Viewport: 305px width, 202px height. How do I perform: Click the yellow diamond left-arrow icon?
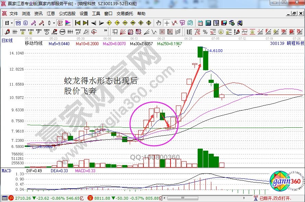(109, 23)
